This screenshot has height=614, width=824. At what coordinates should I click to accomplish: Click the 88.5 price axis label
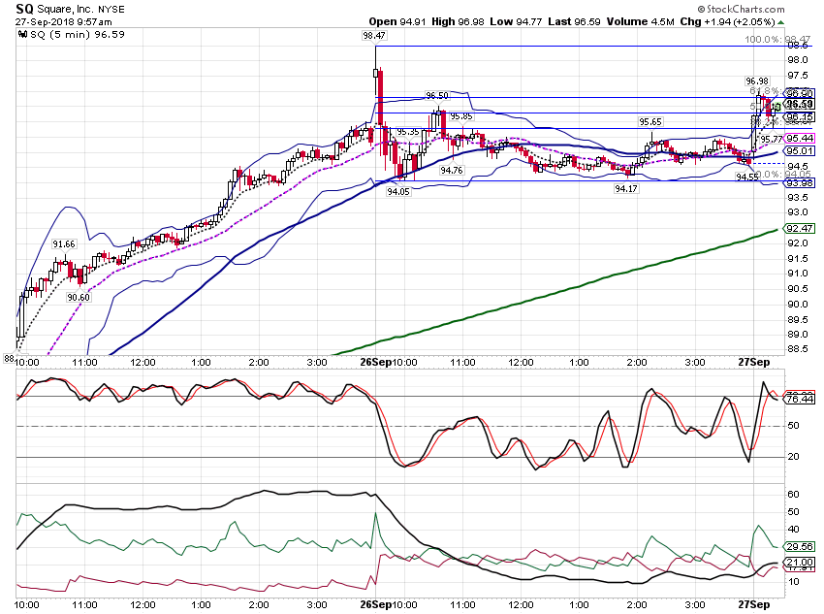pos(797,349)
